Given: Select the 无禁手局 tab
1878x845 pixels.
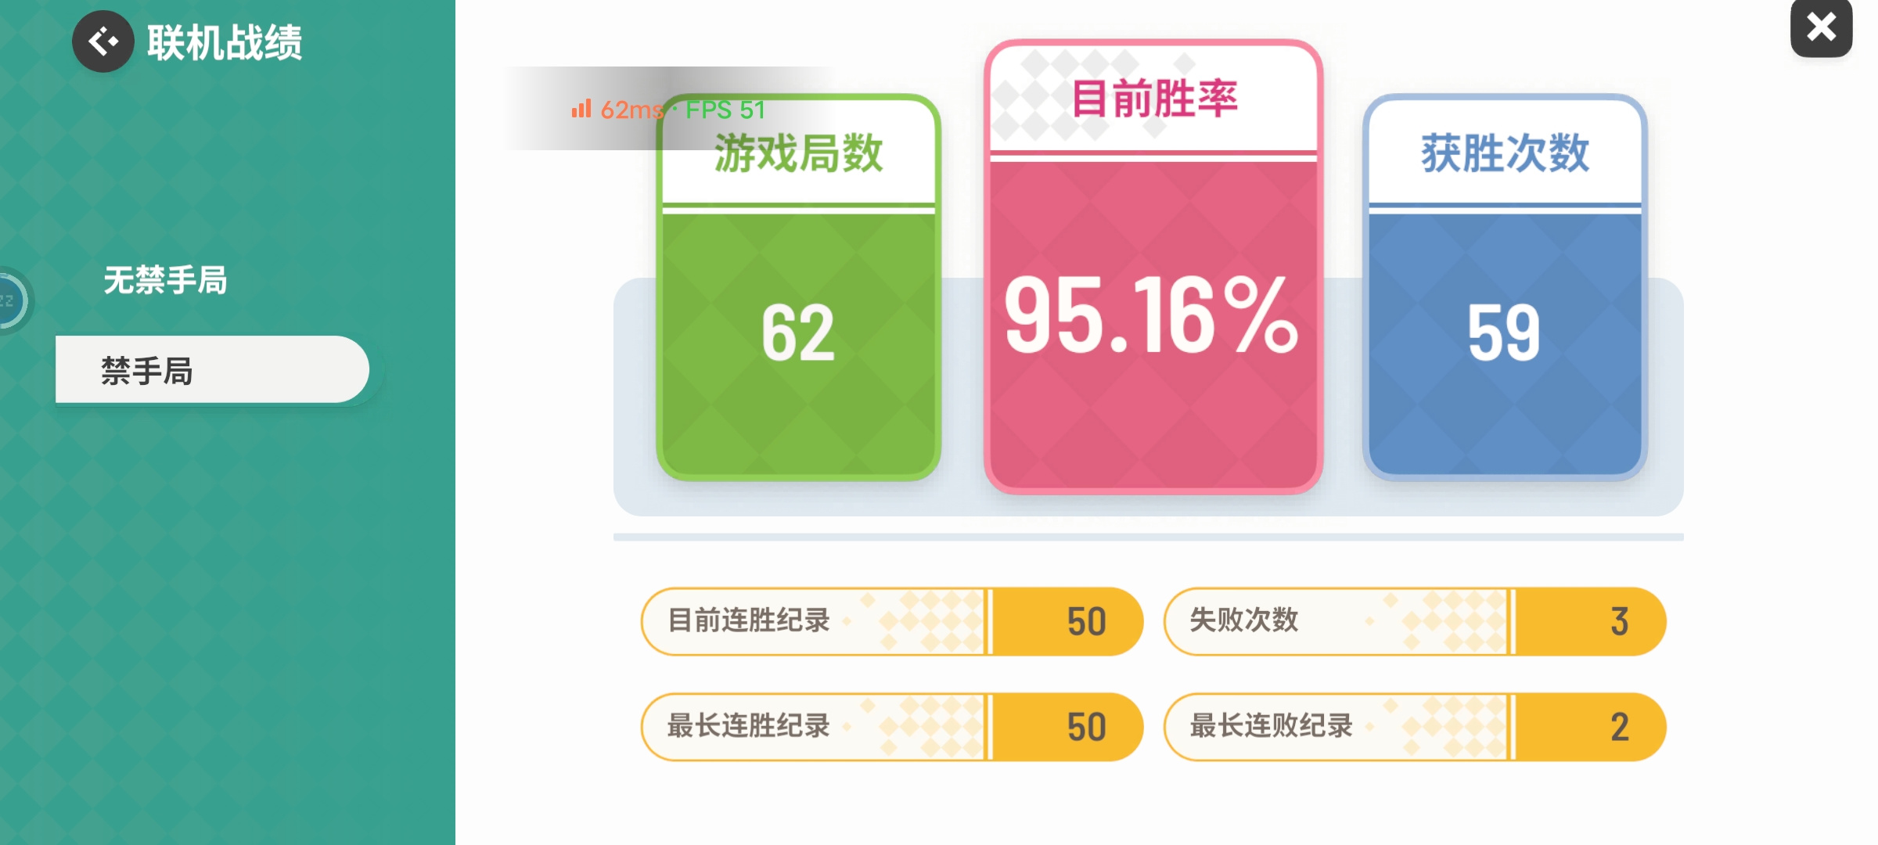Looking at the screenshot, I should click(165, 280).
